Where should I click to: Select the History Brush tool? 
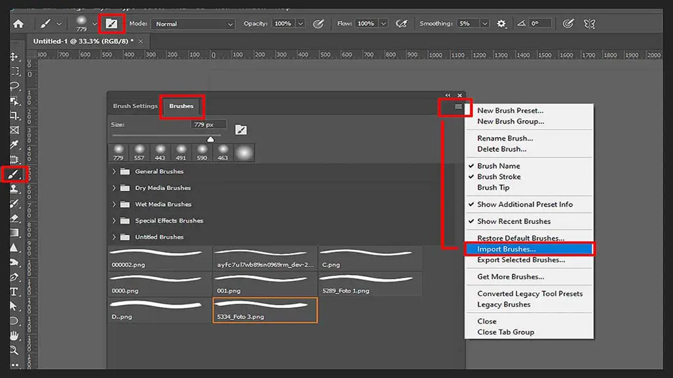[14, 203]
